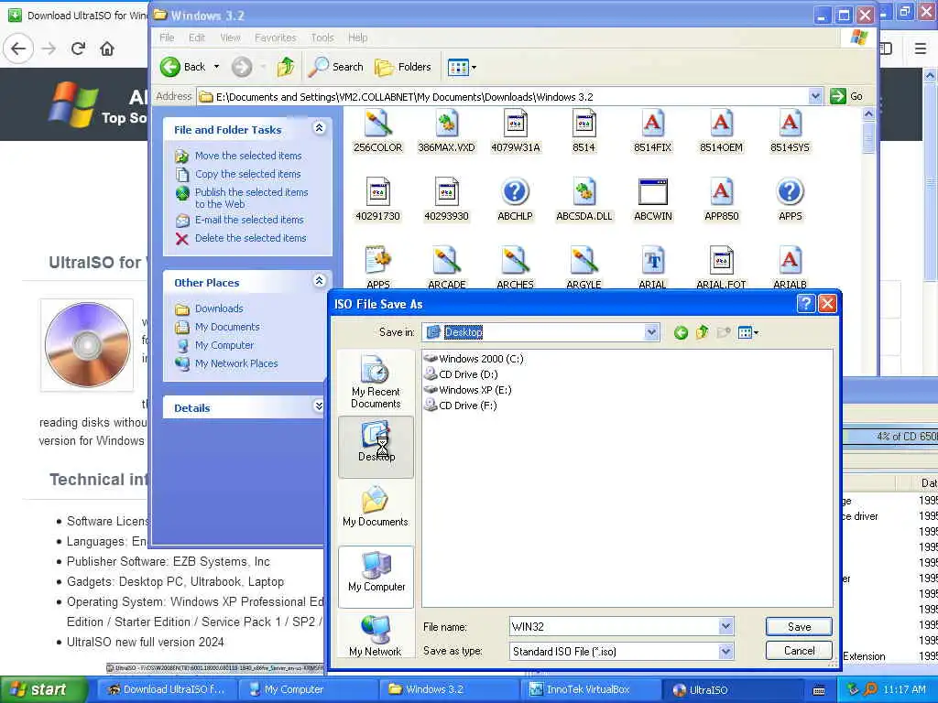Click the Search toolbar button in Explorer

click(x=335, y=67)
